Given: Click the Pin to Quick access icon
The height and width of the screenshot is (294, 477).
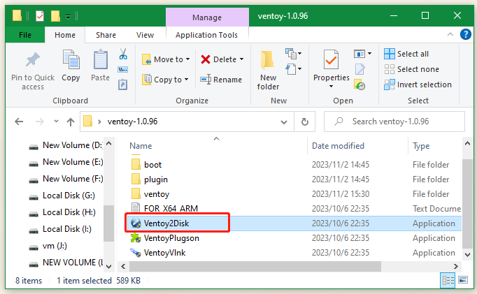Looking at the screenshot, I should pyautogui.click(x=33, y=59).
